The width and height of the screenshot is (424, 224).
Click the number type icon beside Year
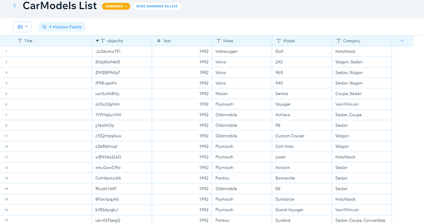click(159, 41)
